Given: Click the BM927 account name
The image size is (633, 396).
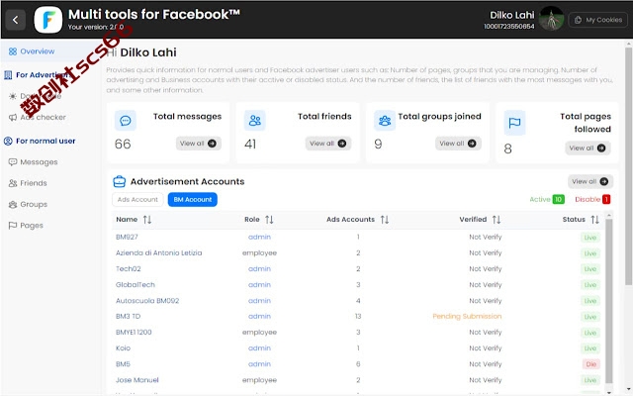Looking at the screenshot, I should coord(127,238).
